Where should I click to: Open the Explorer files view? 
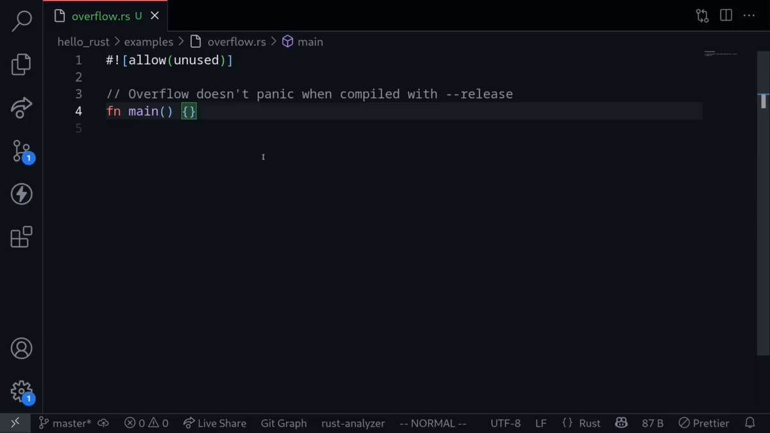21,64
